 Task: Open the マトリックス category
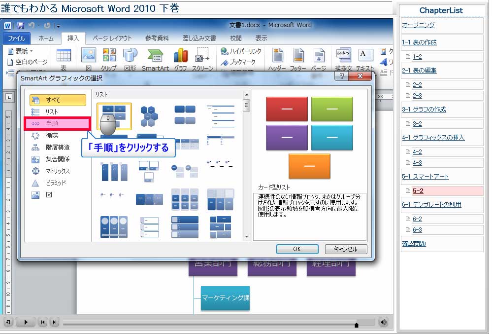pos(58,171)
